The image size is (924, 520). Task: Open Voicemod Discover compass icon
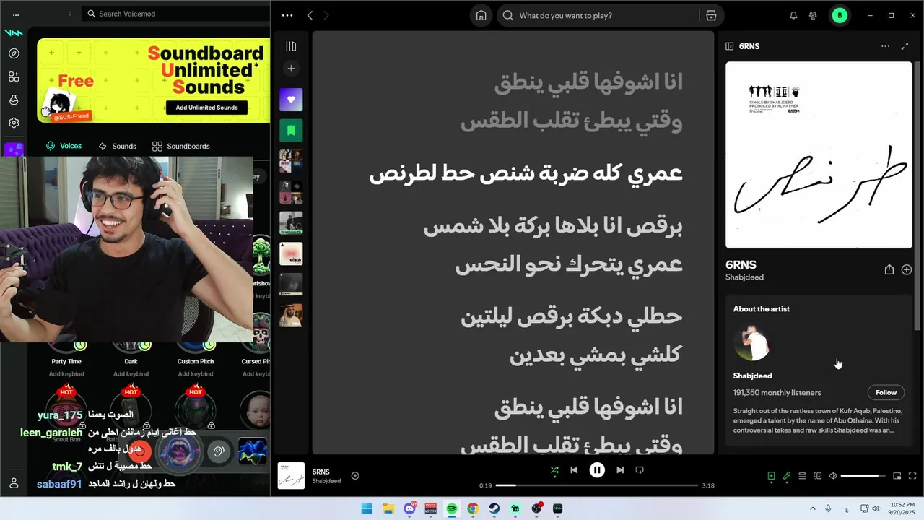14,53
